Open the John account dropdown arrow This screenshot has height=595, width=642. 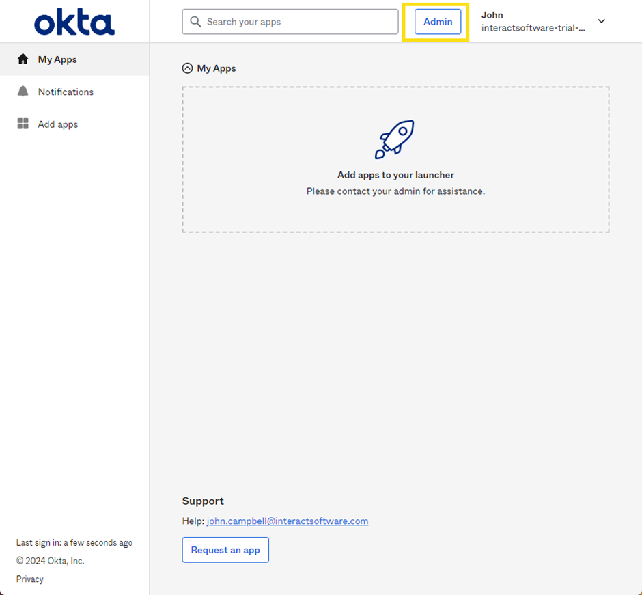602,21
